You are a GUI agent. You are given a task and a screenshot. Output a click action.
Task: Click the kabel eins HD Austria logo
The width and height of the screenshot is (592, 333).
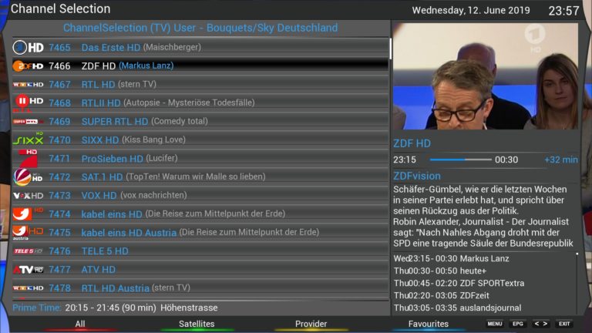click(28, 233)
